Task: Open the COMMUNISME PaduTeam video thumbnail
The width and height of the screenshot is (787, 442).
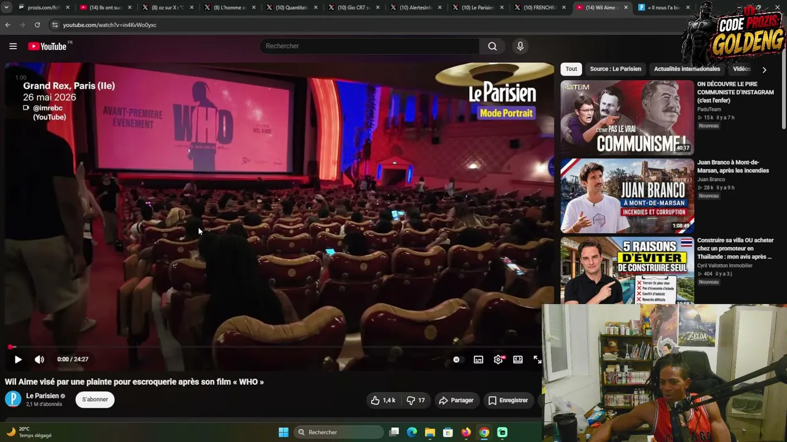Action: (627, 117)
